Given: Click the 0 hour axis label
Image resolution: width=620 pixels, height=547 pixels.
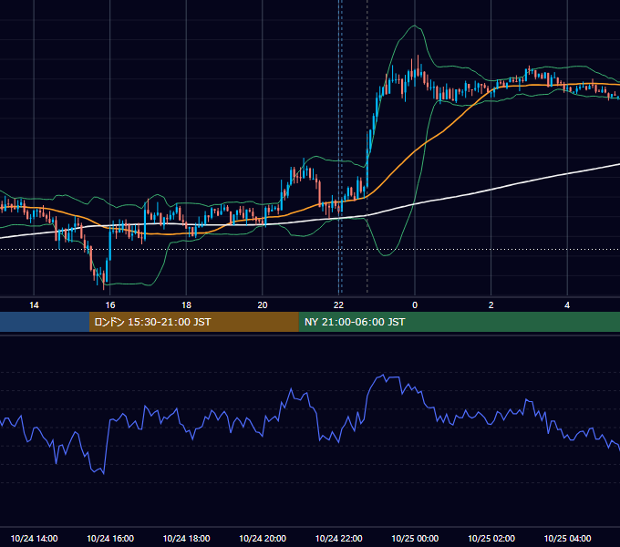Looking at the screenshot, I should coord(415,305).
